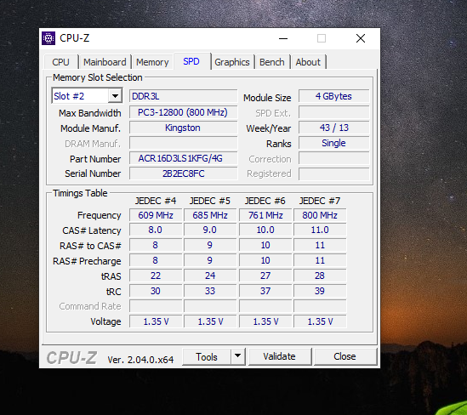Screen dimensions: 467x415
Task: Click the SPD tab
Action: tap(191, 61)
